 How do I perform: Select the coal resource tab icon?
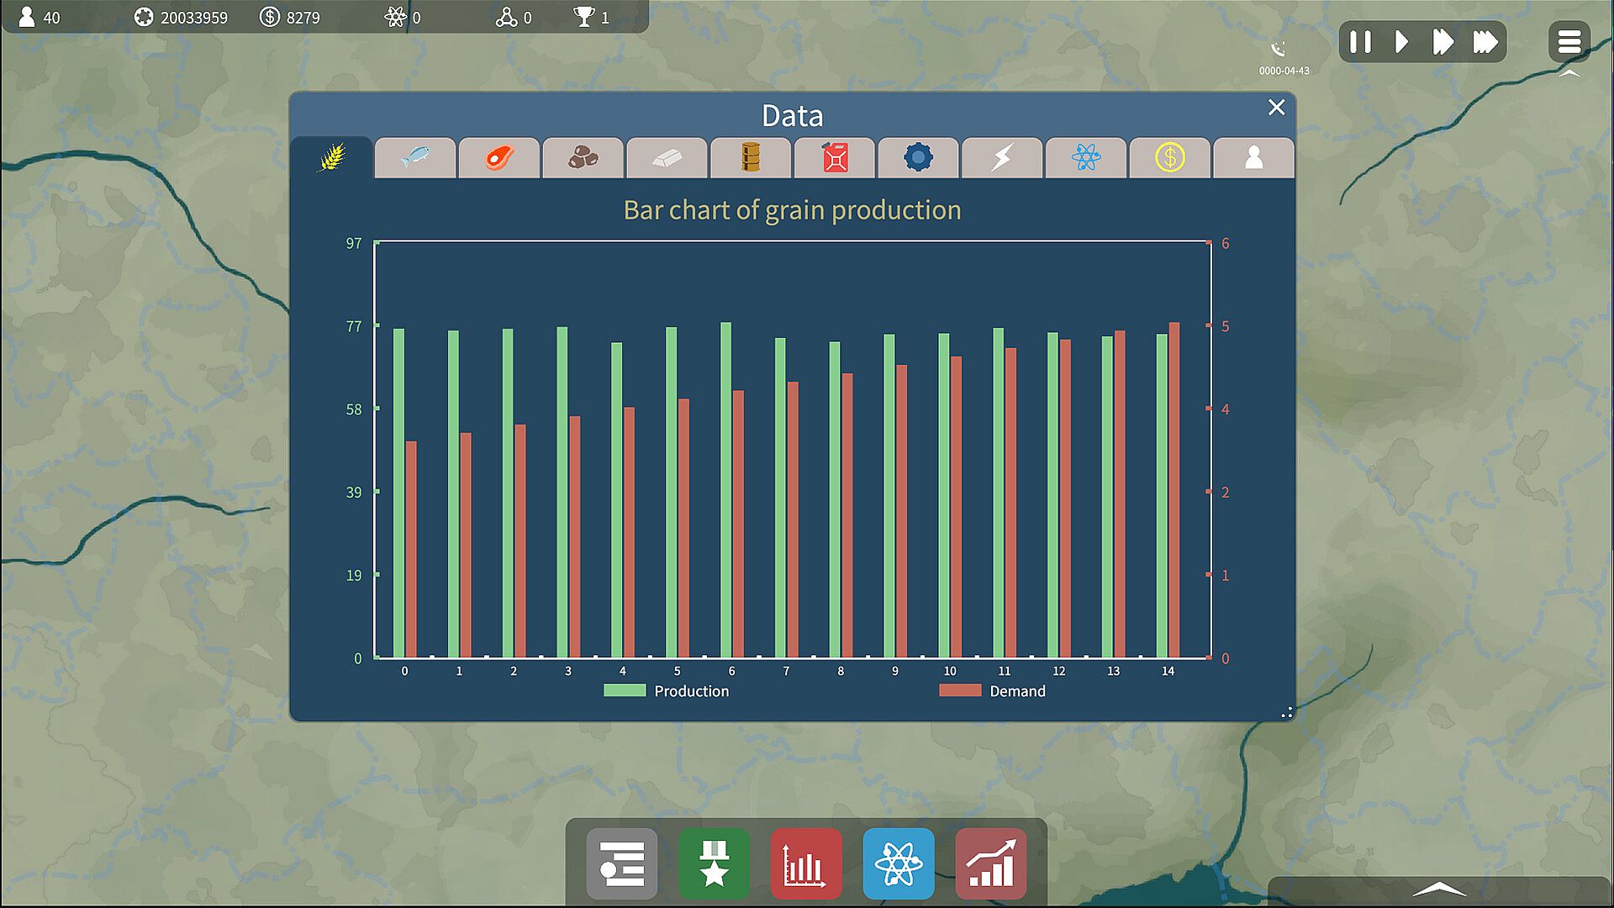(583, 157)
